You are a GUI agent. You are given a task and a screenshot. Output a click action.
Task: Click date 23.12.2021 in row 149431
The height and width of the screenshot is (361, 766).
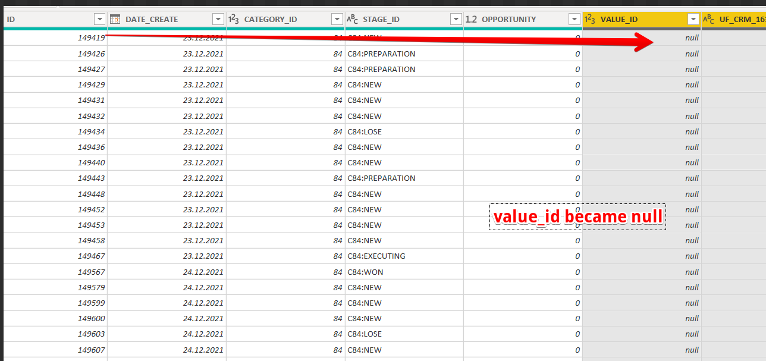(203, 100)
